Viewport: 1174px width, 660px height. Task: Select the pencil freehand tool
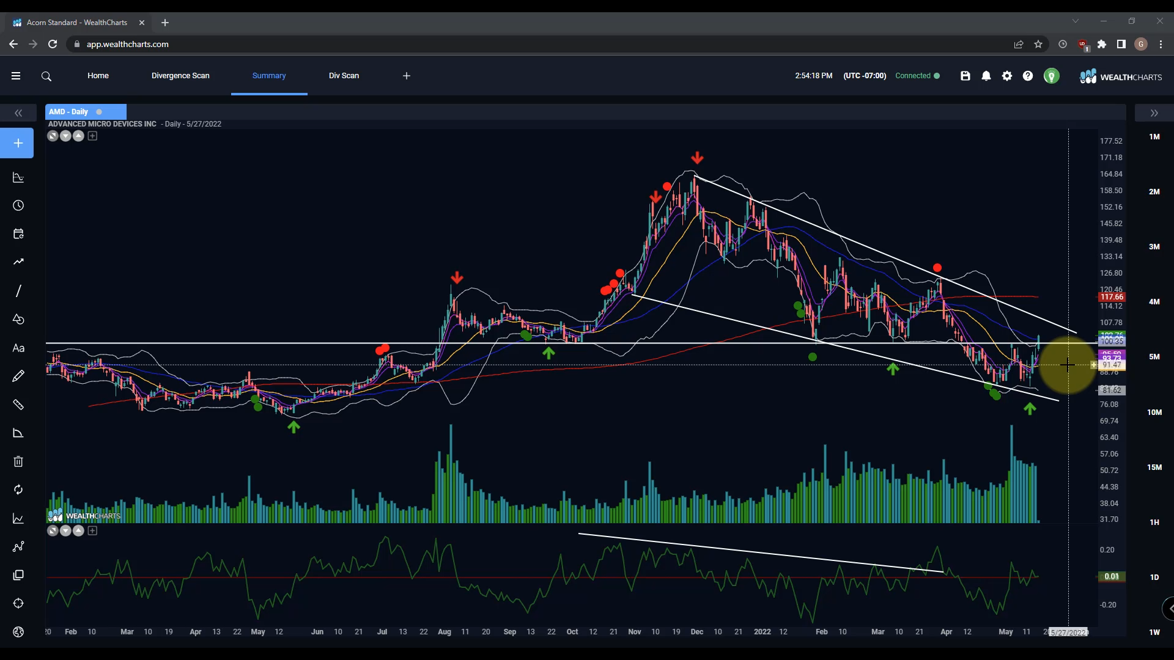pos(18,376)
